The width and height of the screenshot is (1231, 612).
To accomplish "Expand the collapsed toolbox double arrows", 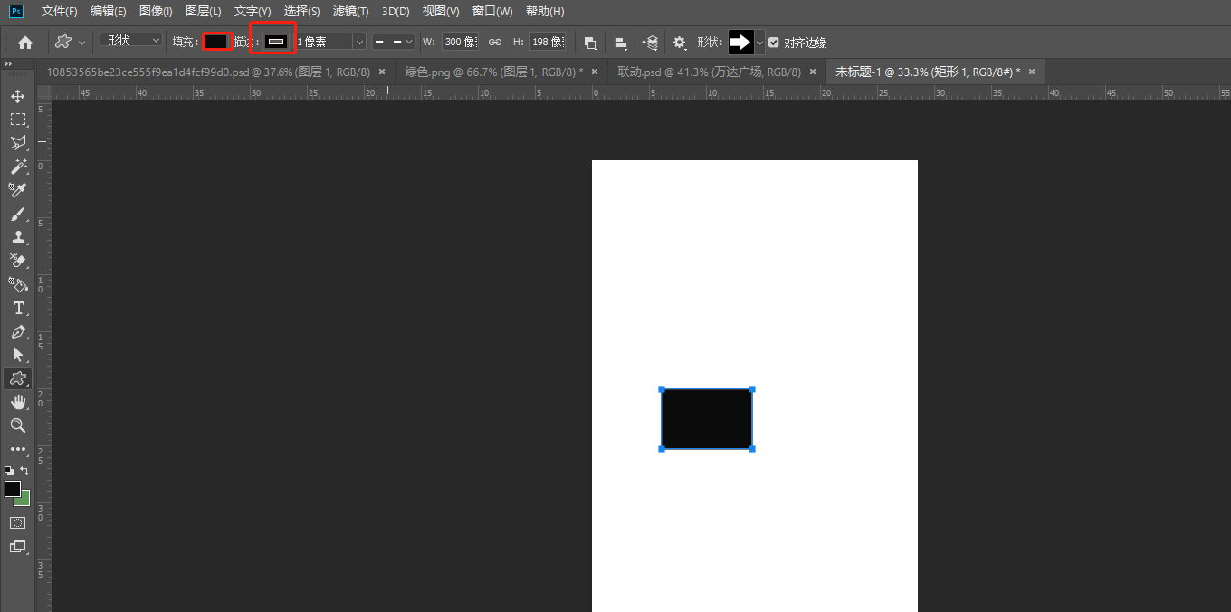I will 8,63.
